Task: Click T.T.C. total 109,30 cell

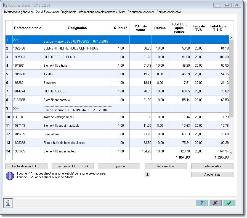Action: click(x=218, y=57)
